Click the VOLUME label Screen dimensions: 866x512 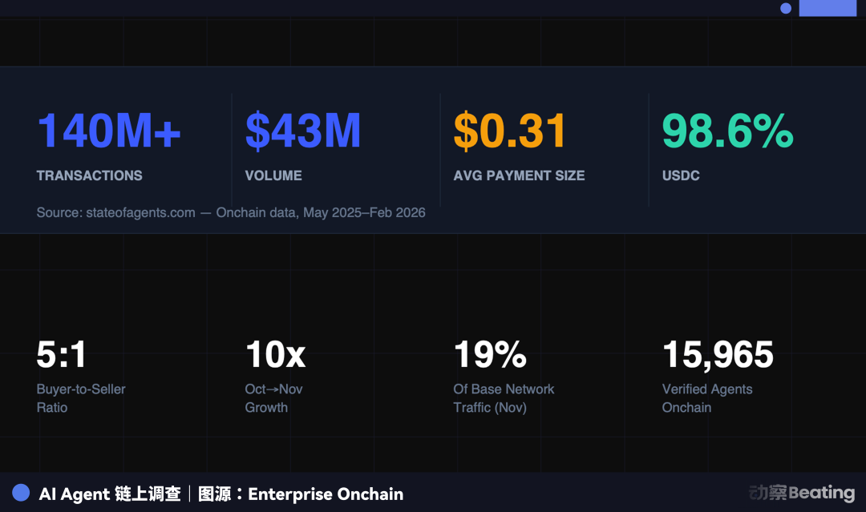point(273,175)
